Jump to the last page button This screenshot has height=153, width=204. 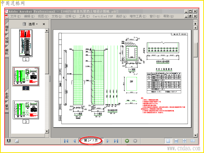click(x=116, y=141)
